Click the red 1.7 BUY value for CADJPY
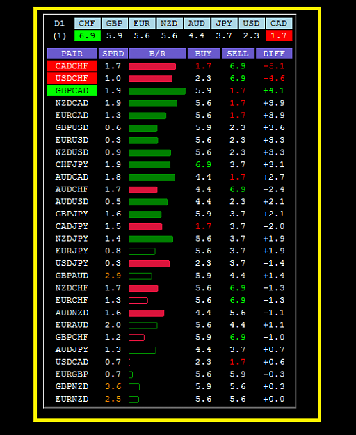This screenshot has width=356, height=435. (204, 226)
